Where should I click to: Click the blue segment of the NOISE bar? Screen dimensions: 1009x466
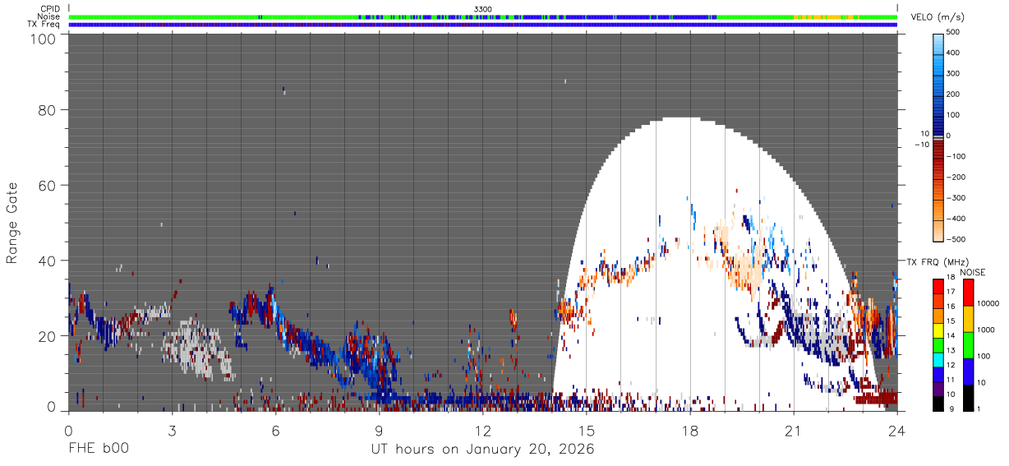click(970, 371)
